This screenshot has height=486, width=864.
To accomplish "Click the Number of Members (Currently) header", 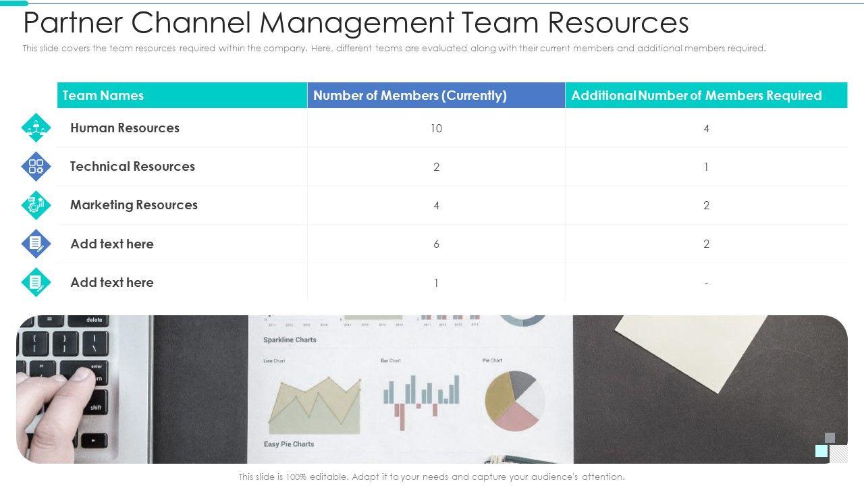I will pyautogui.click(x=410, y=95).
